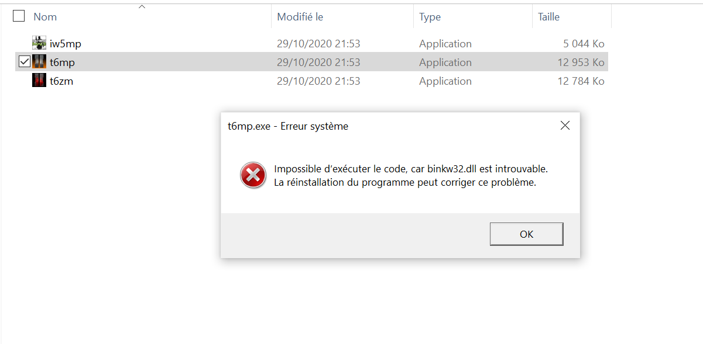Screen dimensions: 703x344
Task: Toggle the select-all checkbox in header
Action: click(x=19, y=16)
